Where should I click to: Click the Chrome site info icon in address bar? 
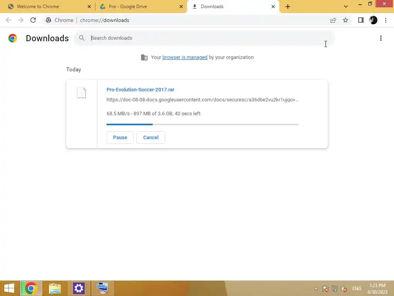(x=48, y=20)
